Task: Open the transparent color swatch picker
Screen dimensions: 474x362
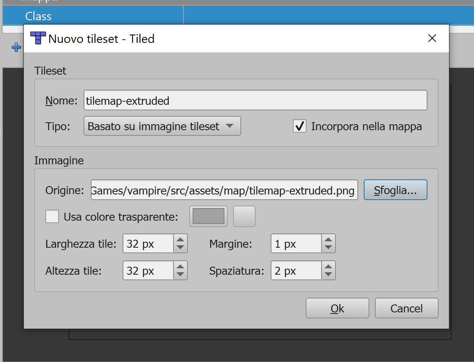Action: pyautogui.click(x=208, y=216)
